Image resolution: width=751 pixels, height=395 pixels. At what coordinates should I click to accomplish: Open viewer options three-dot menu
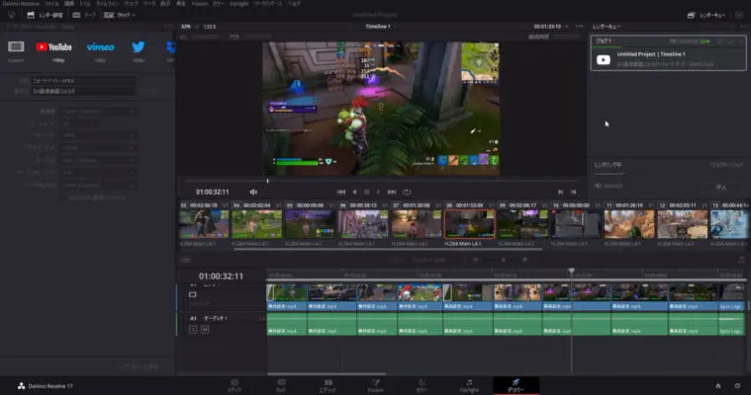coord(580,27)
